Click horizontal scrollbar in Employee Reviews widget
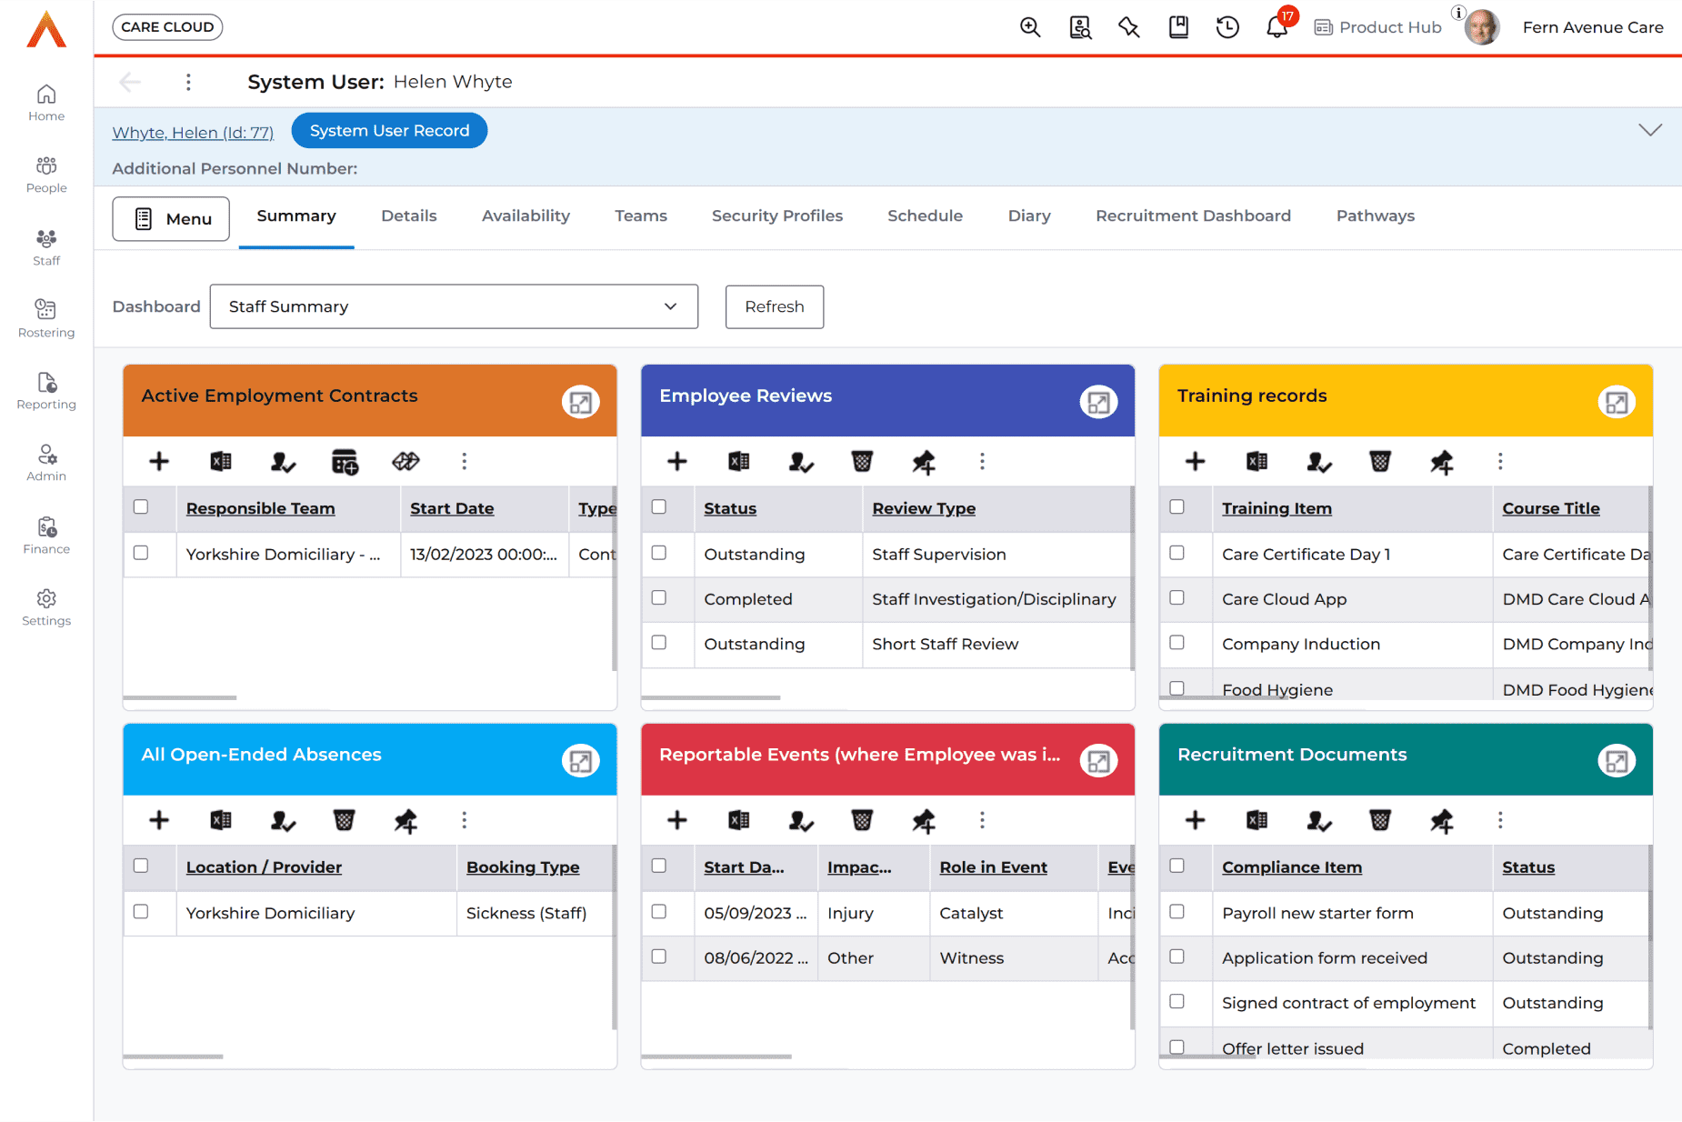The height and width of the screenshot is (1122, 1682). [710, 697]
